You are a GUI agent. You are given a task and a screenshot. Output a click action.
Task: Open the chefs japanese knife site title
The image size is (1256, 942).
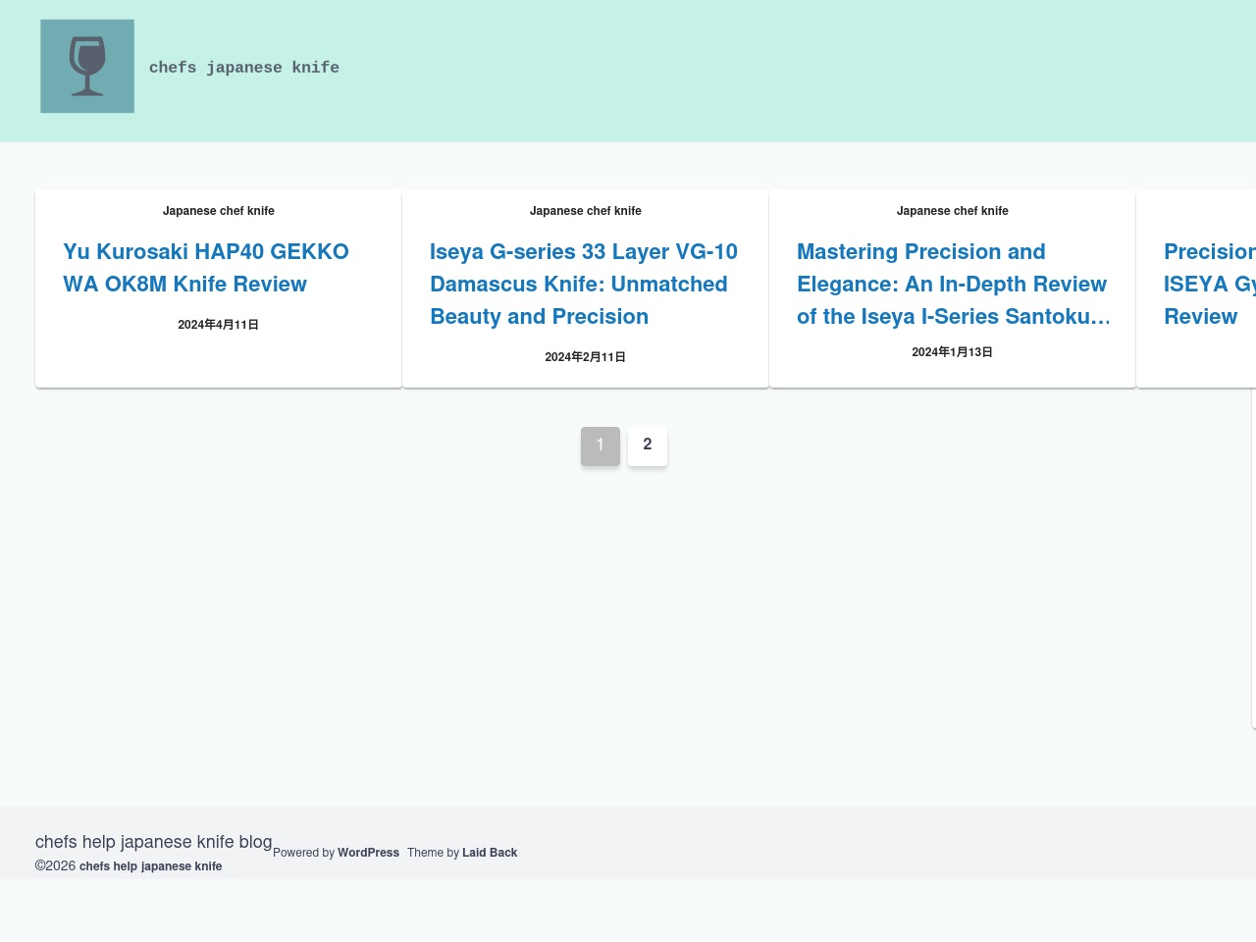(244, 68)
